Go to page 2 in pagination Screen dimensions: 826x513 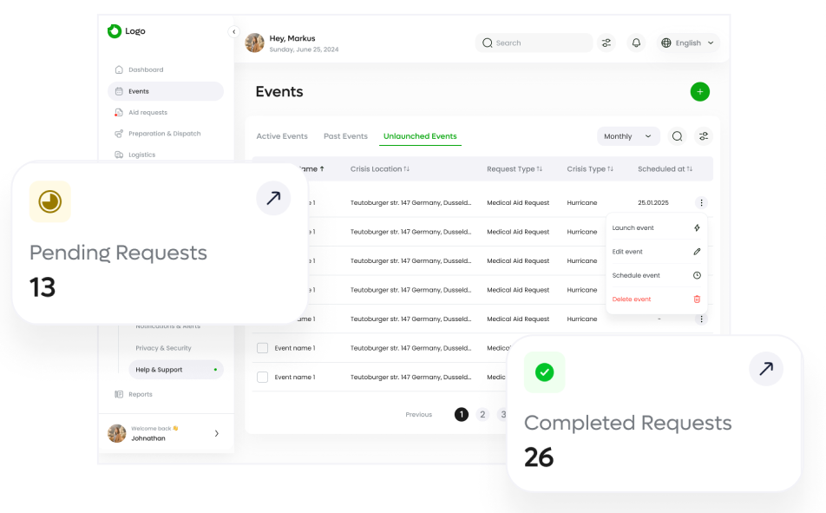[x=483, y=414]
